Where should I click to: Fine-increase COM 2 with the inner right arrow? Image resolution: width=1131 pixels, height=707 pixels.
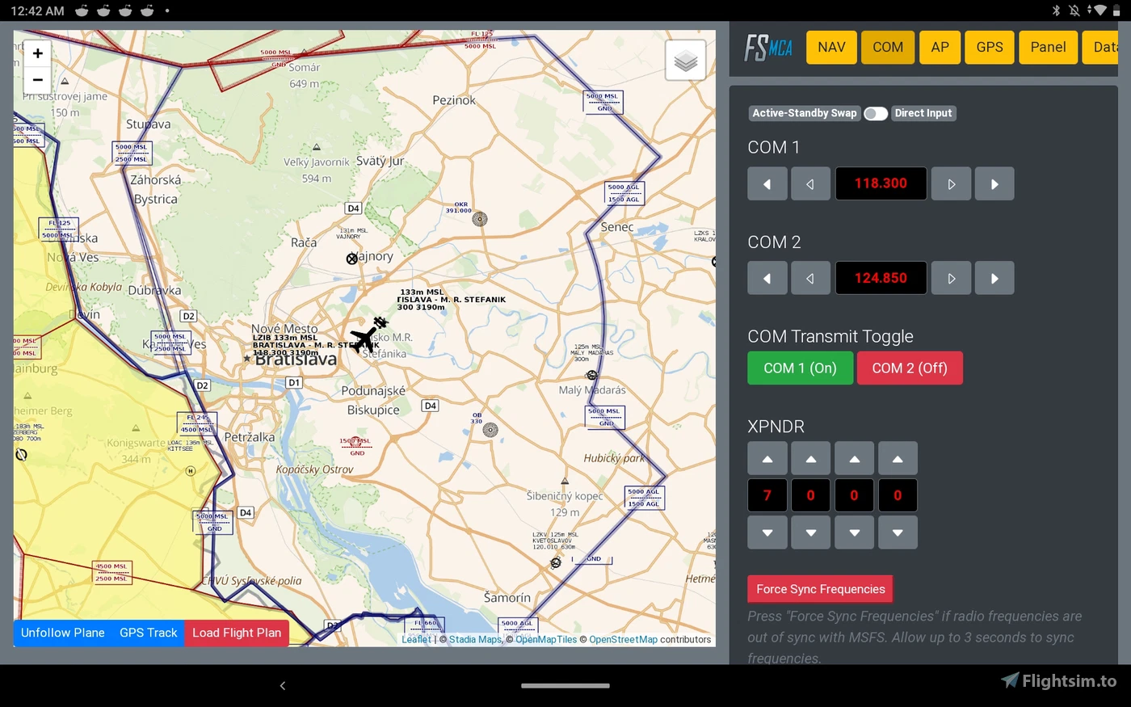click(951, 277)
